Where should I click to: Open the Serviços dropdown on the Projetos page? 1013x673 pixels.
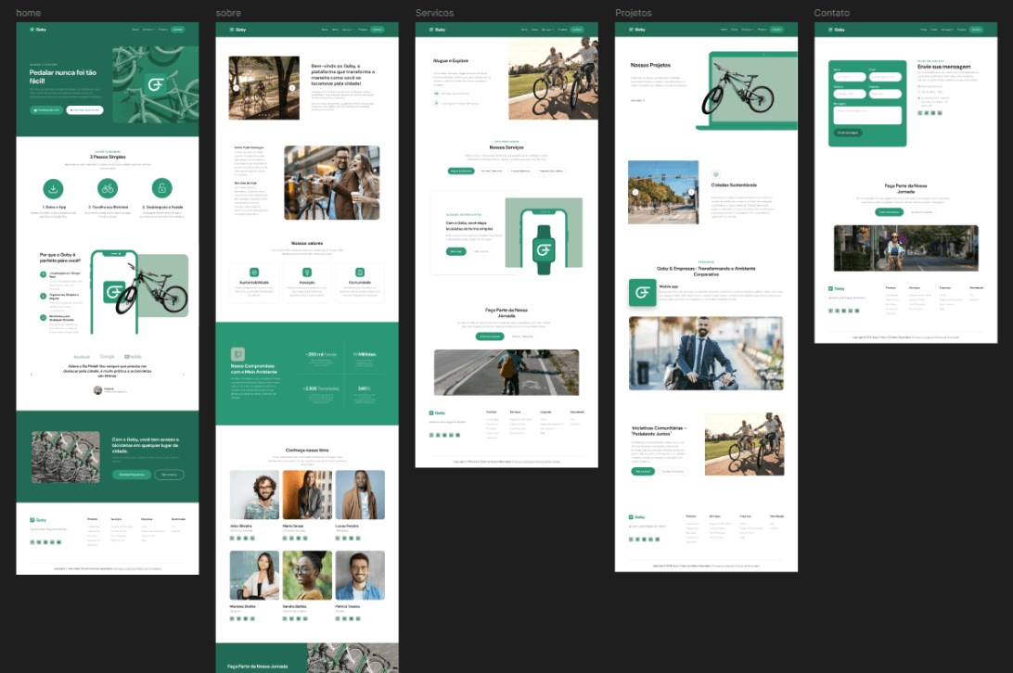745,29
